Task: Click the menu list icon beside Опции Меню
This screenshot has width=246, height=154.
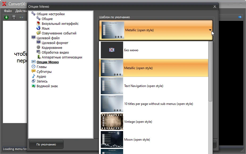Action: coord(34,62)
